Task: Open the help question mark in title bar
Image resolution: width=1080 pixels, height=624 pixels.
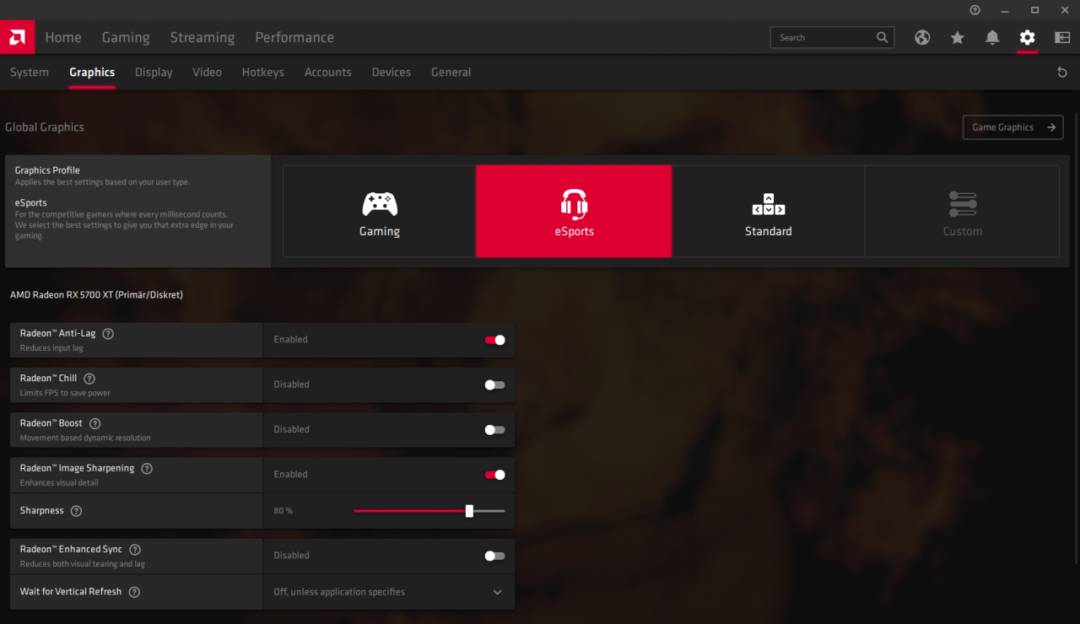Action: click(975, 10)
